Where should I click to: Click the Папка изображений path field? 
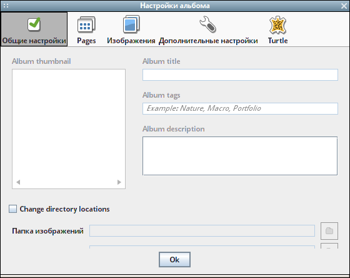point(202,231)
